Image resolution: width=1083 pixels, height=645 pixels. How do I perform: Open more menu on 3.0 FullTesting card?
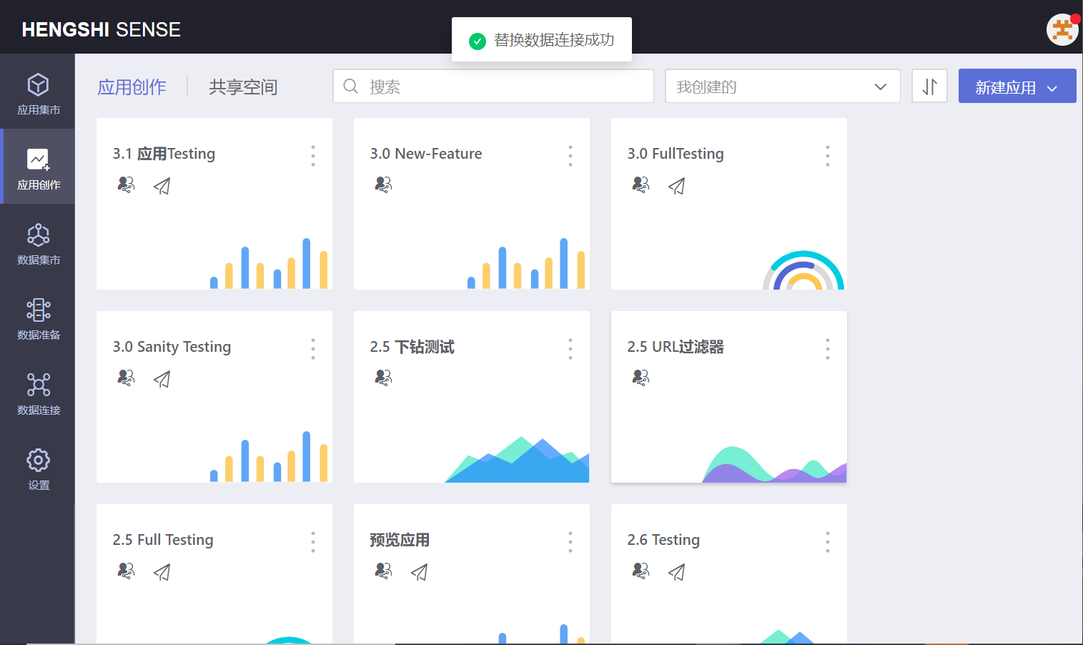828,156
